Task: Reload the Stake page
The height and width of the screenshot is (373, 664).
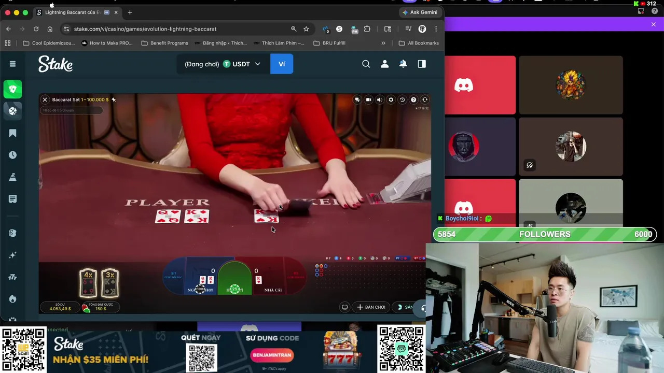Action: [x=36, y=29]
